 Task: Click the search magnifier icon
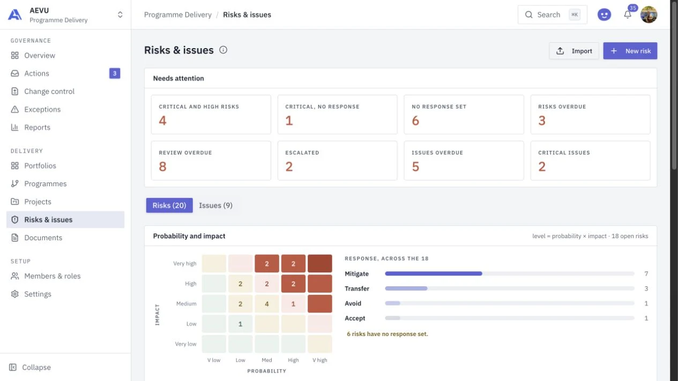(529, 15)
